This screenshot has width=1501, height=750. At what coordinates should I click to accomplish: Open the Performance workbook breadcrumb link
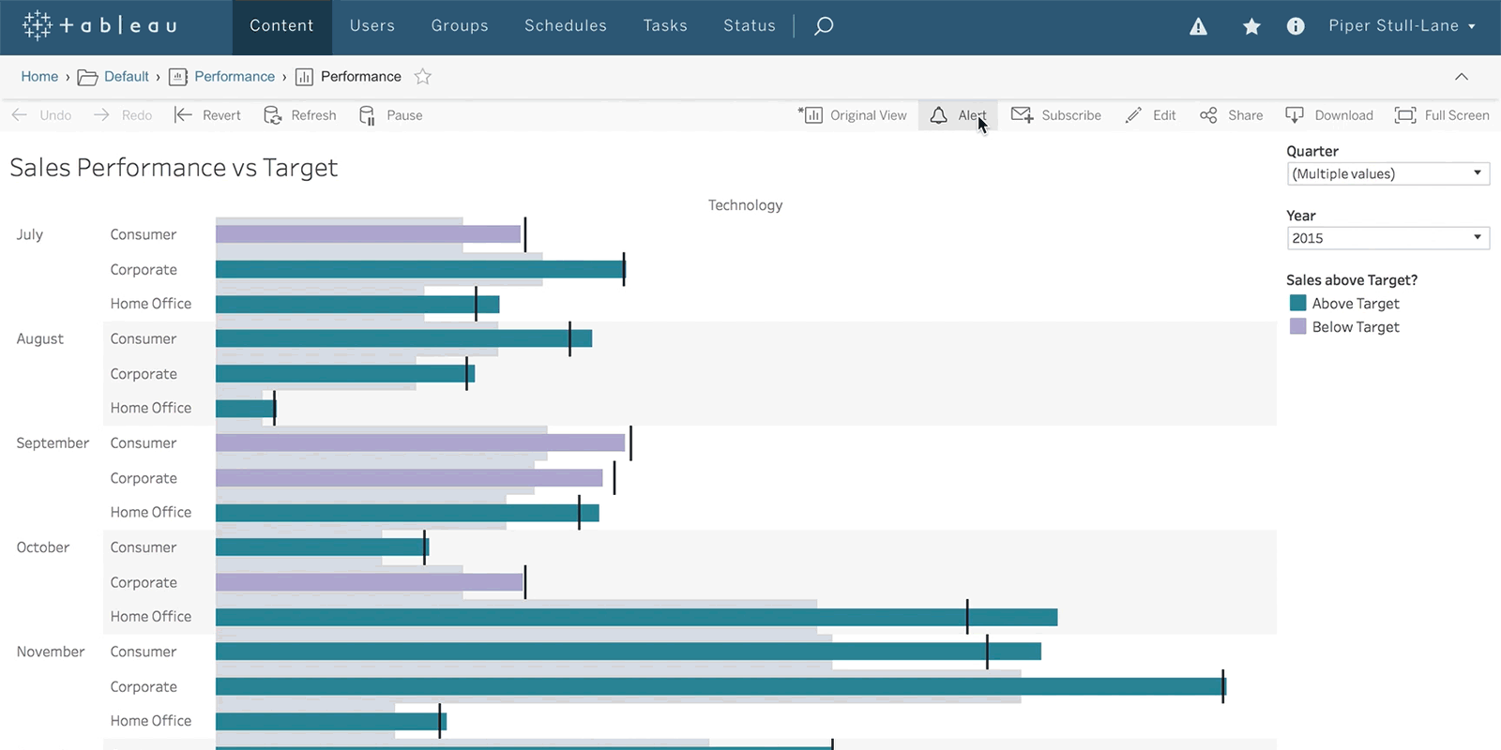[235, 77]
